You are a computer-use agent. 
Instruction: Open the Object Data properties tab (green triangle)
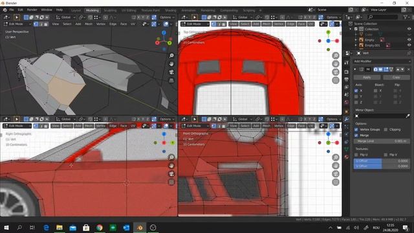pyautogui.click(x=347, y=150)
